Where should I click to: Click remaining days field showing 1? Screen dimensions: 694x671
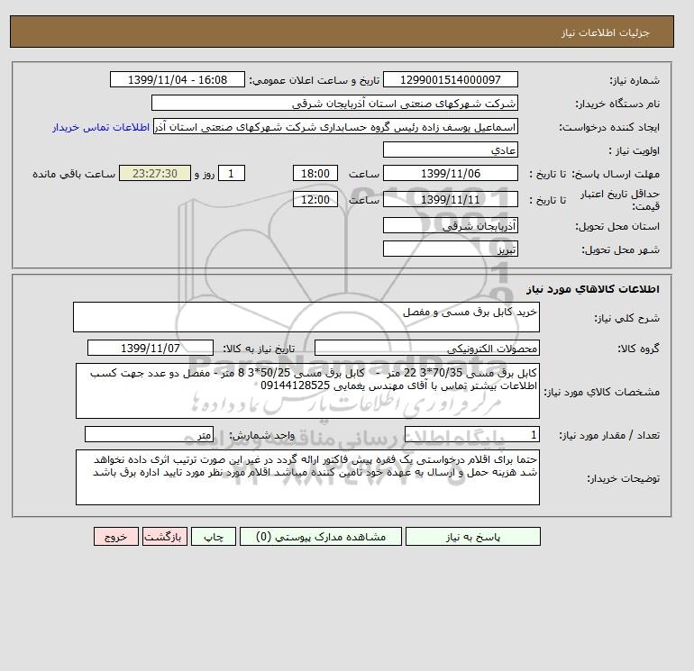(x=231, y=174)
